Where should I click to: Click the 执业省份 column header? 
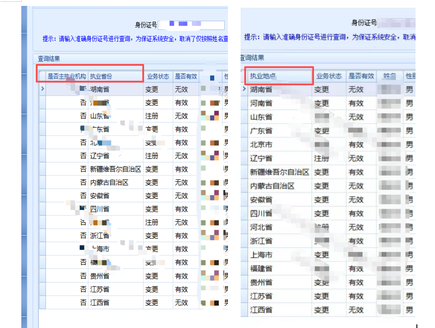116,76
